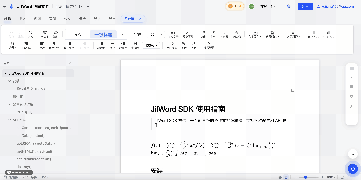This screenshot has height=180, width=361.
Task: Click the back arrow beside JitWord logo
Action: [5, 6]
